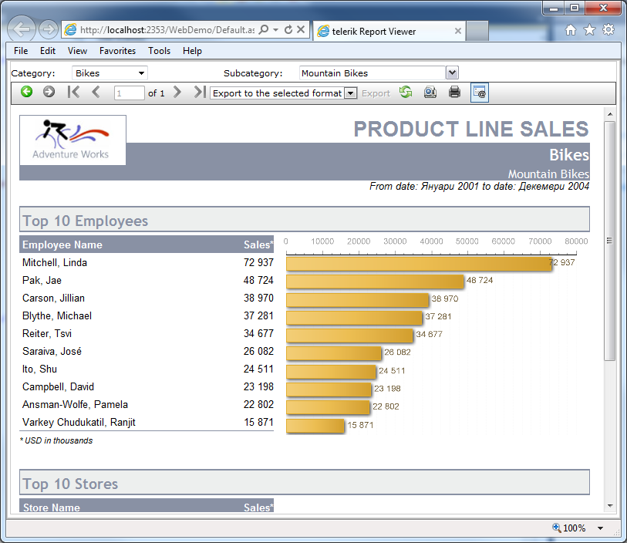
Task: Jump to the last report page
Action: [197, 92]
